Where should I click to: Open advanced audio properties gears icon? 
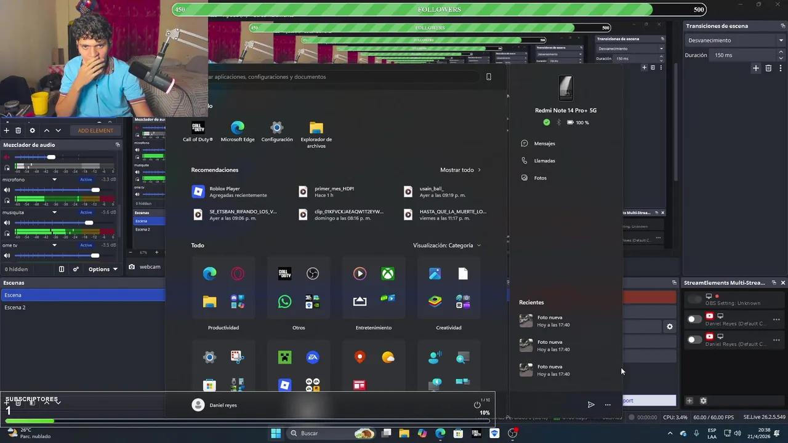point(76,269)
